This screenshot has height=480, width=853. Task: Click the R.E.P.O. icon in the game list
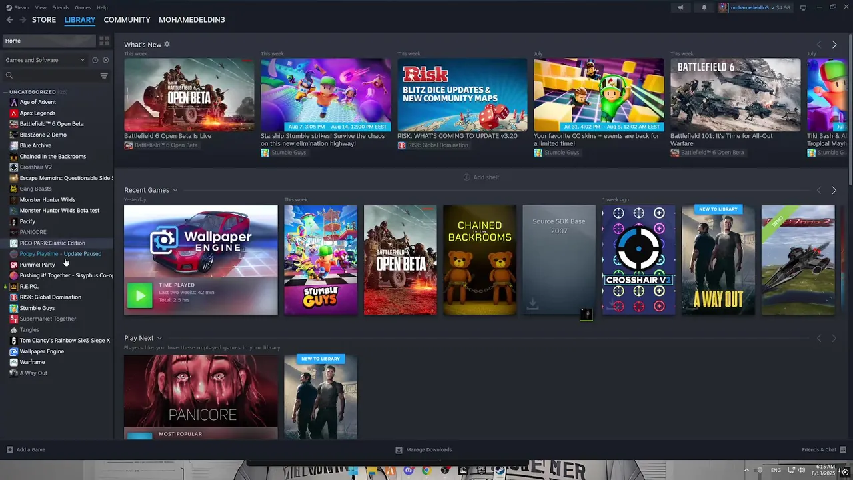[x=13, y=287]
